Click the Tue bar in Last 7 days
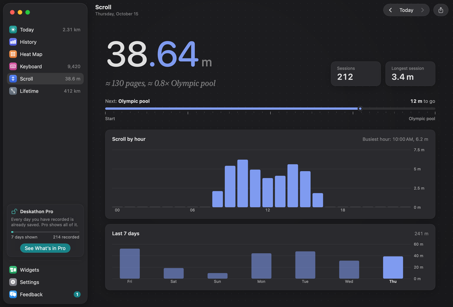453x307 pixels. (305, 265)
